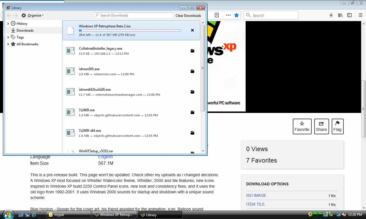366x219 pixels.
Task: Open containing folder for 7z2409-x64.exe
Action: [192, 133]
